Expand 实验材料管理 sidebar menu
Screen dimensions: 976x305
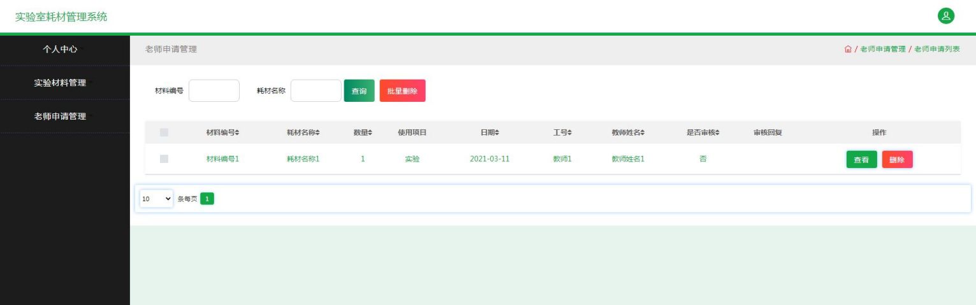point(65,83)
